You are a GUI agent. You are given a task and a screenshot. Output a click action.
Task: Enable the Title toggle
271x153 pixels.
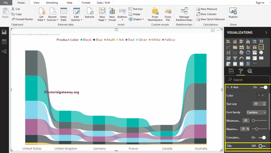point(262,146)
